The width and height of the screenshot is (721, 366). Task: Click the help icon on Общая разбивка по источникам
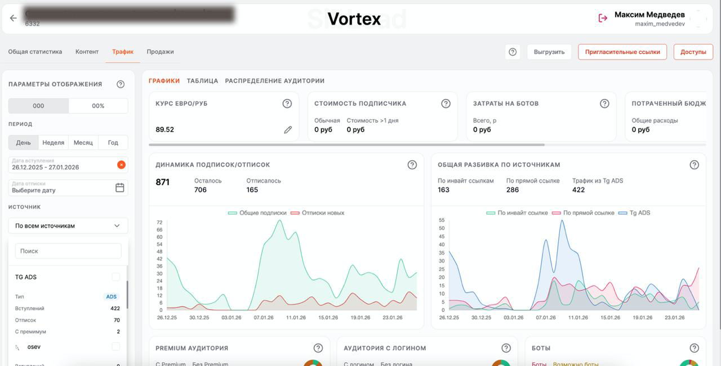click(x=695, y=164)
